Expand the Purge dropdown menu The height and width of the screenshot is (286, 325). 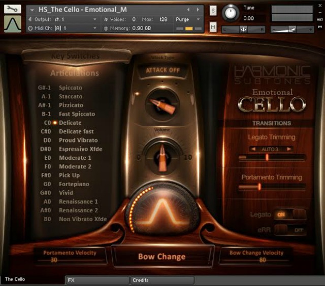[188, 19]
